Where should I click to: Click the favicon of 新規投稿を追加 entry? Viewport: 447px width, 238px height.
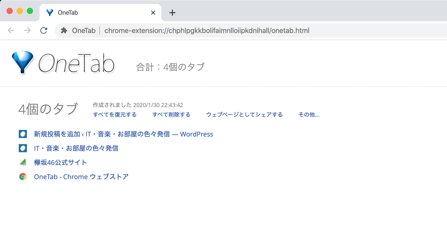pos(23,134)
